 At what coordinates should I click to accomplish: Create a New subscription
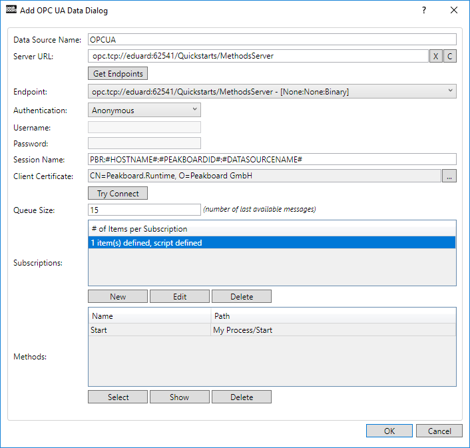point(118,296)
